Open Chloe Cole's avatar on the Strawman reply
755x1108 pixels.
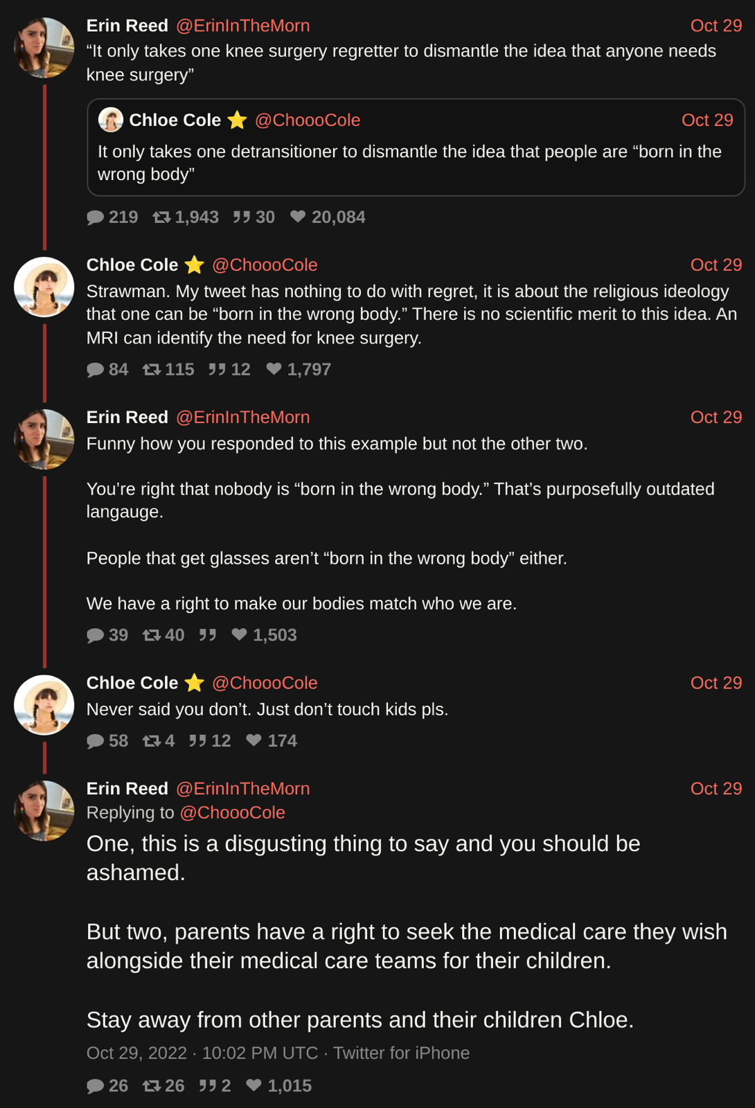(x=44, y=287)
